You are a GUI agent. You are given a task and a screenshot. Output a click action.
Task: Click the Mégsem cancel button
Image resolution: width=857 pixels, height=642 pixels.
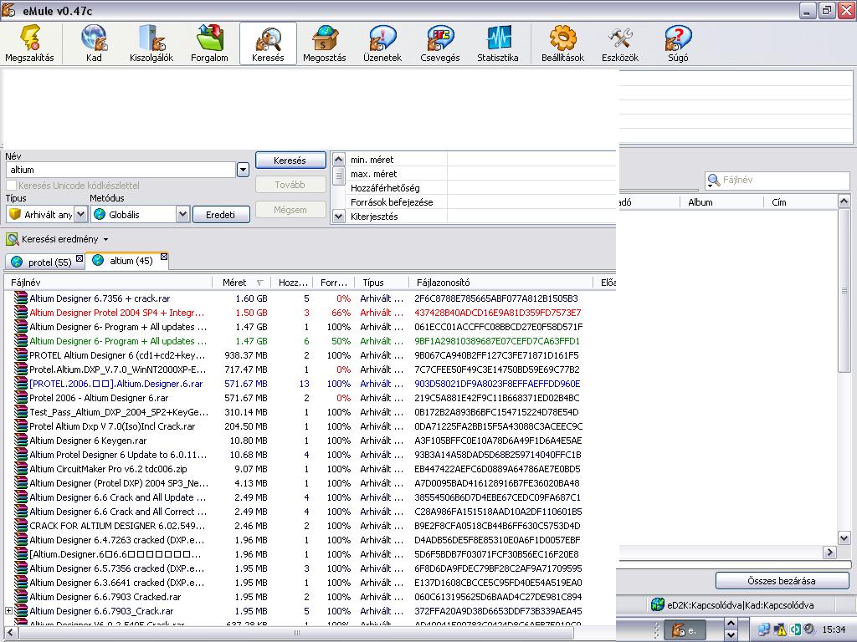290,210
